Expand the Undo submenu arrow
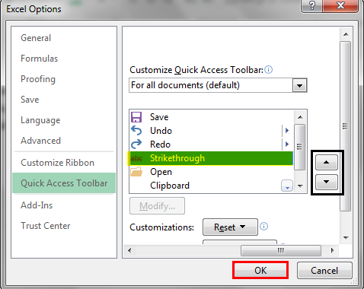 [287, 130]
